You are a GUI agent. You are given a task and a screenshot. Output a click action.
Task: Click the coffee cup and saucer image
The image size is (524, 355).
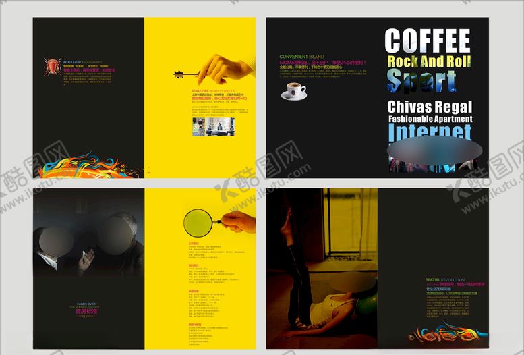(294, 91)
